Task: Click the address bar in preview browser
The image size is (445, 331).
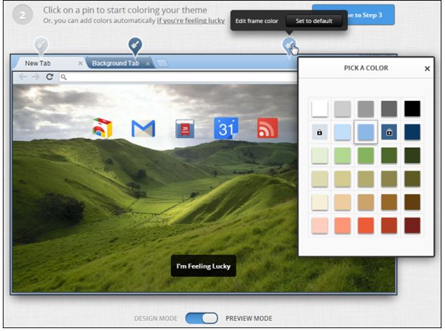Action: click(176, 77)
